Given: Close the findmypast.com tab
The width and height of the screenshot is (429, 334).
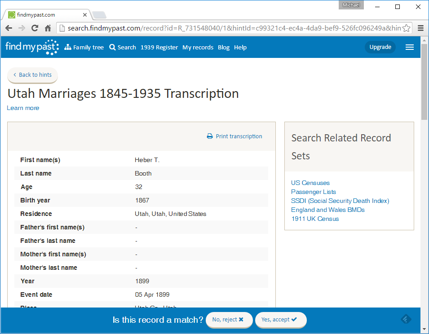Looking at the screenshot, I should (85, 15).
